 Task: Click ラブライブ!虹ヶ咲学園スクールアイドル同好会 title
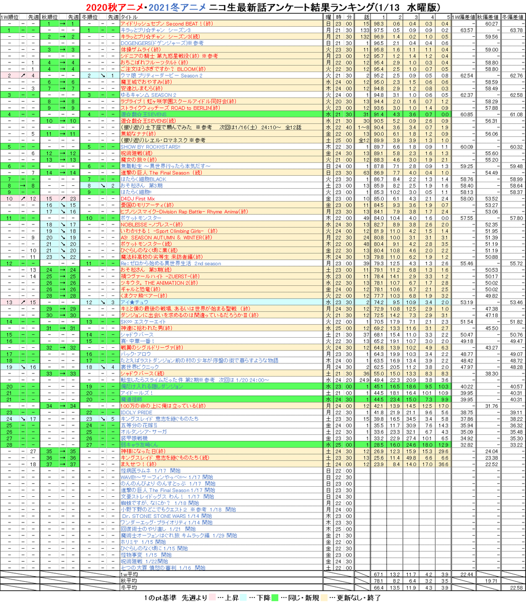178,102
